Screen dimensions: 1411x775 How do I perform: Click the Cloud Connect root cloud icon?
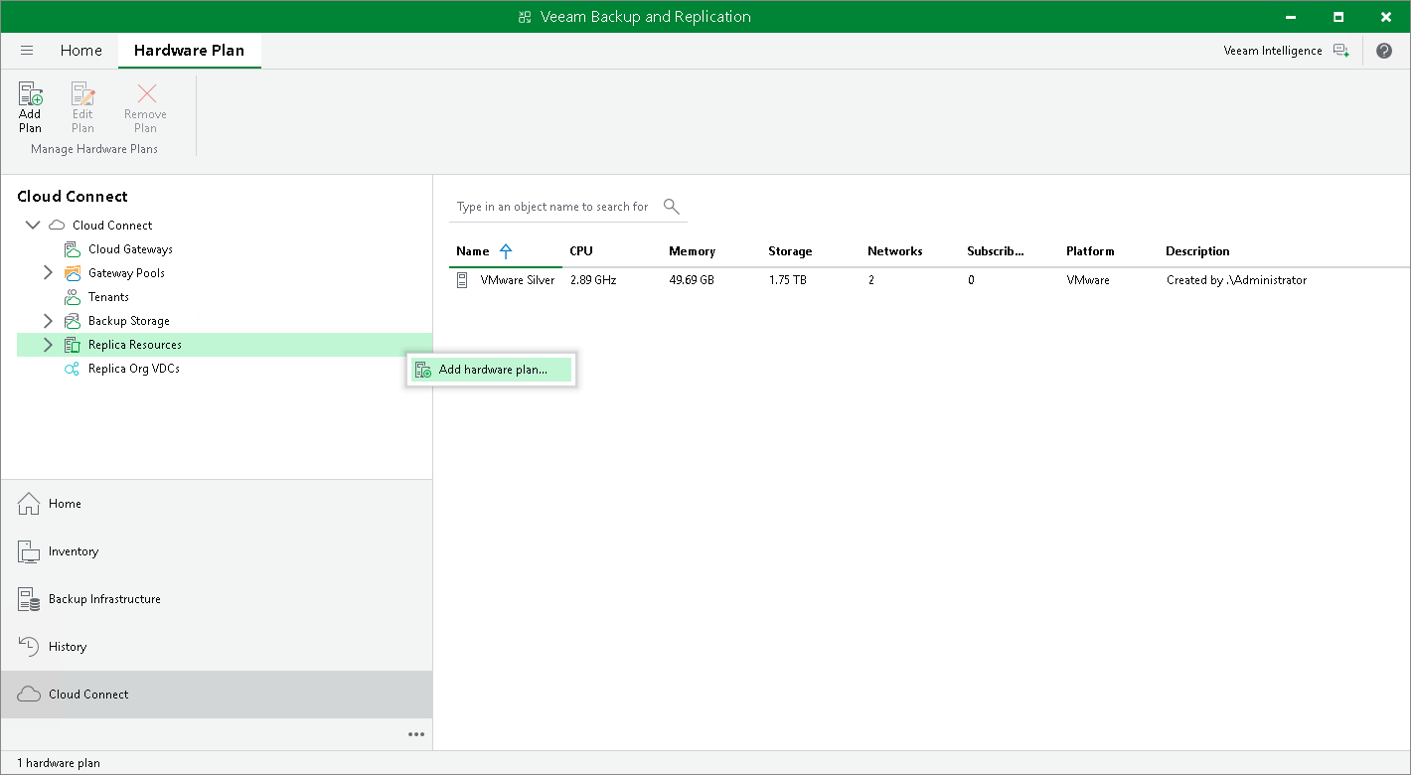(57, 226)
